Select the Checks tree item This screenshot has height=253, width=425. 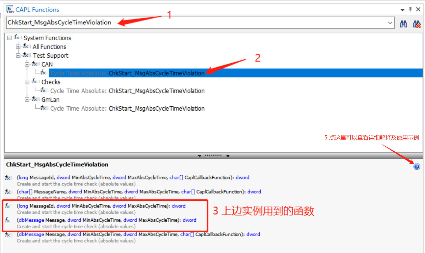(51, 82)
